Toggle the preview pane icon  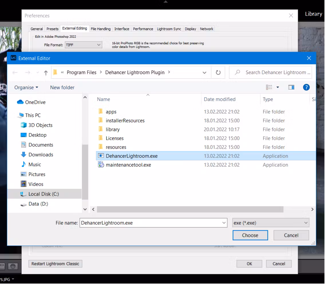pos(291,87)
